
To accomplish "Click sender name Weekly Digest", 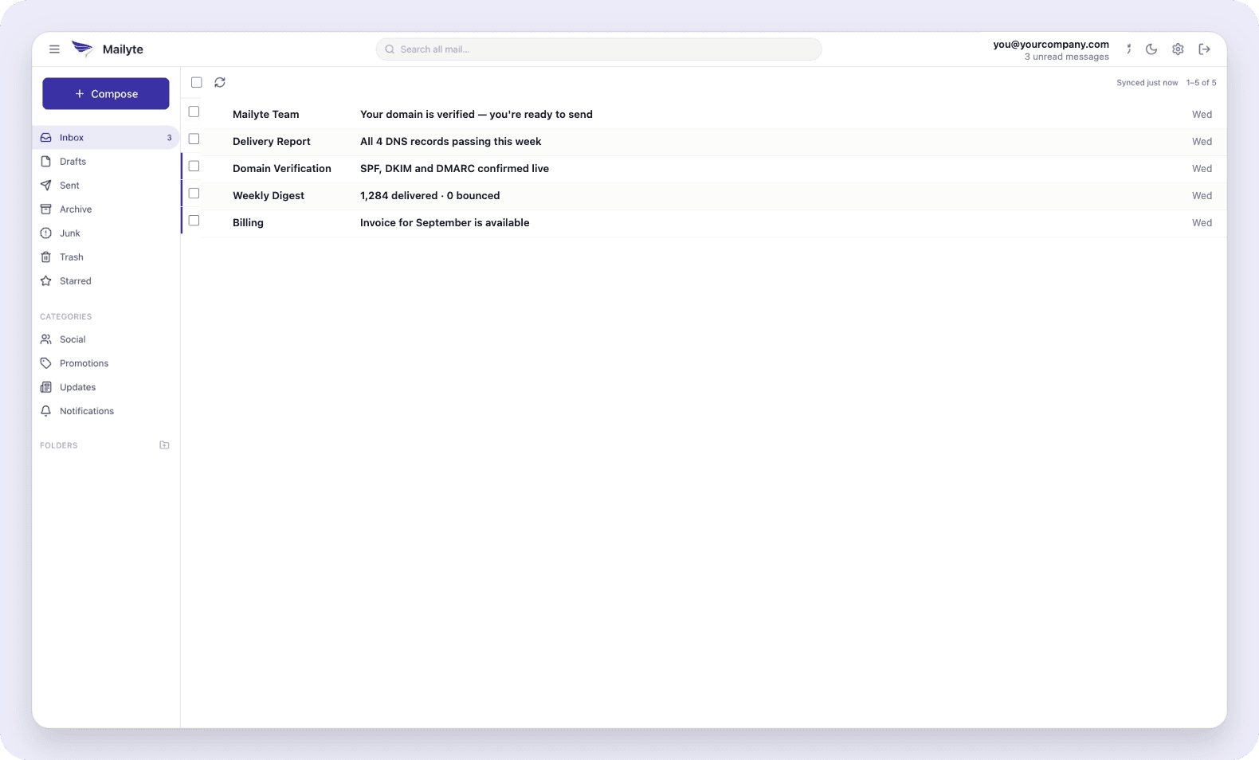I will pyautogui.click(x=269, y=196).
